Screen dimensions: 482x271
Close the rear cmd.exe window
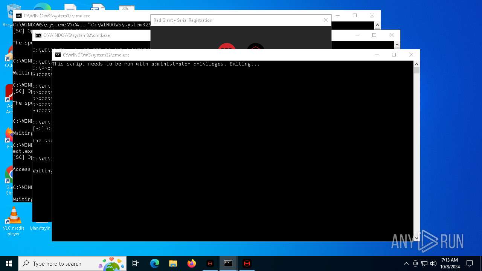click(x=372, y=16)
